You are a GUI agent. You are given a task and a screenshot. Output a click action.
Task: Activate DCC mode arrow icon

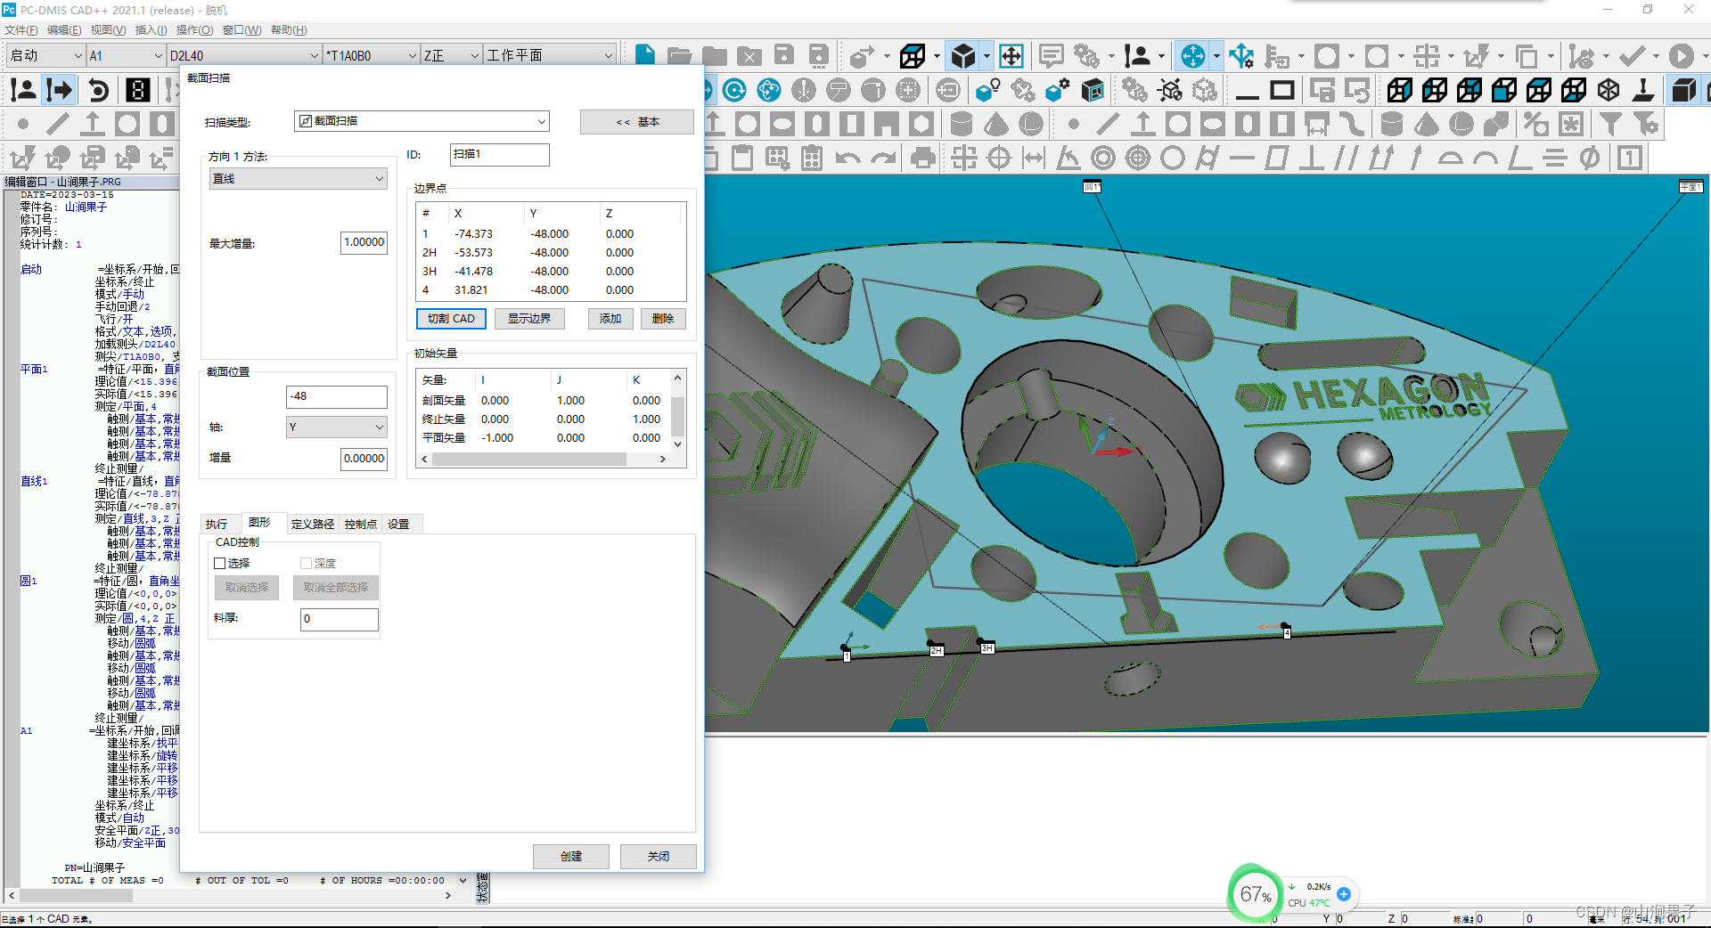pyautogui.click(x=60, y=90)
